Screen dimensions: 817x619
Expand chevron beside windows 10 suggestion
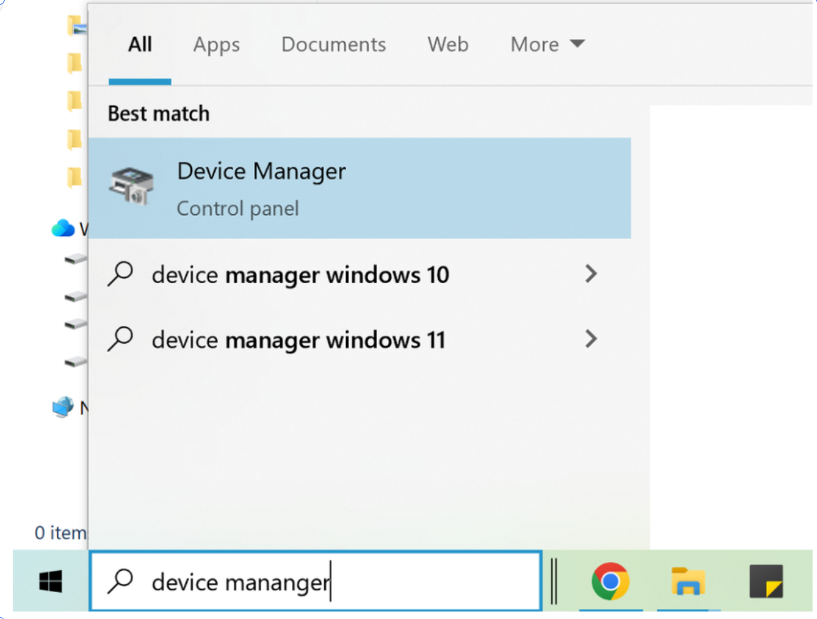[x=590, y=274]
